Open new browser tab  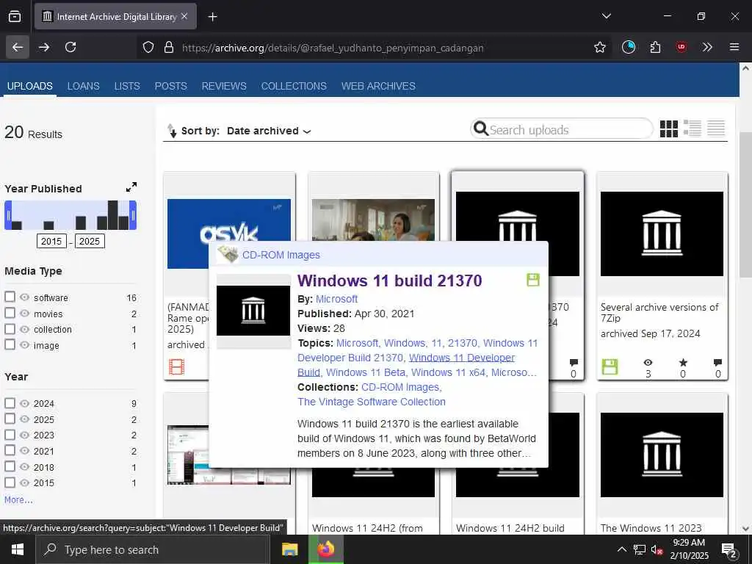212,17
